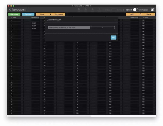
Task: Click the small menu icon in the Dante network dialog header
Action: coord(115,20)
